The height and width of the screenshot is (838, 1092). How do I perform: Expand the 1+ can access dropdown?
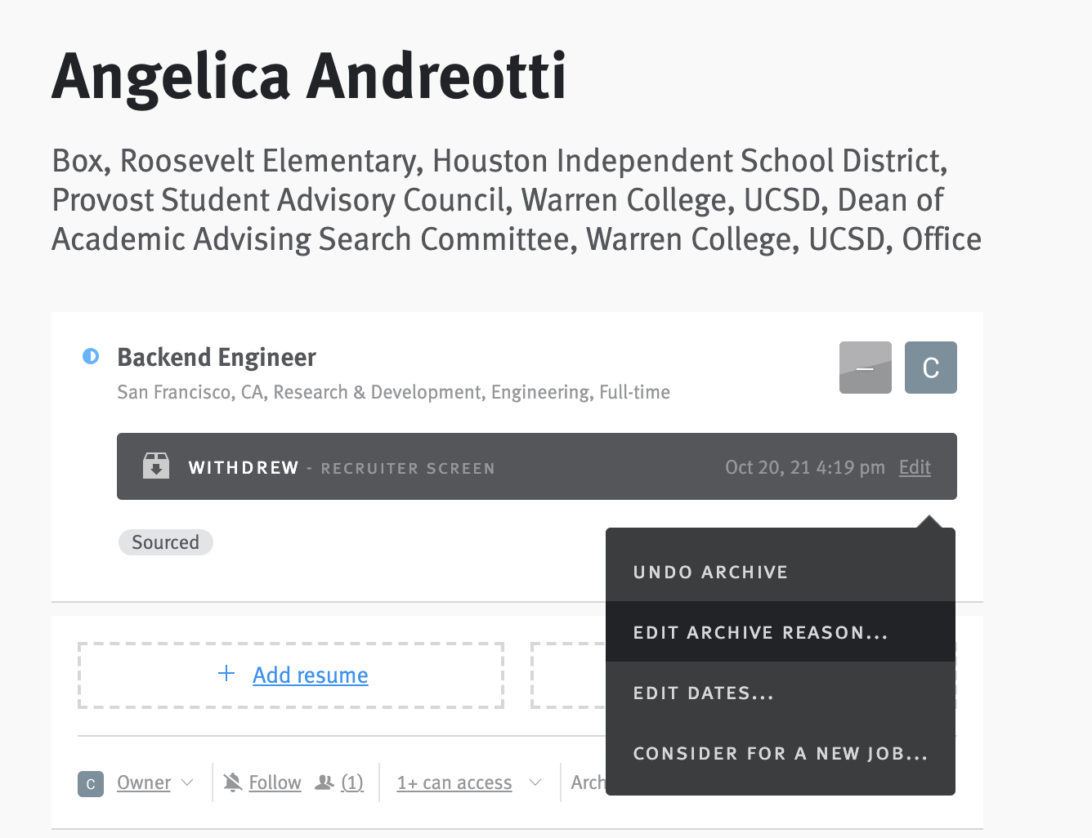tap(535, 782)
